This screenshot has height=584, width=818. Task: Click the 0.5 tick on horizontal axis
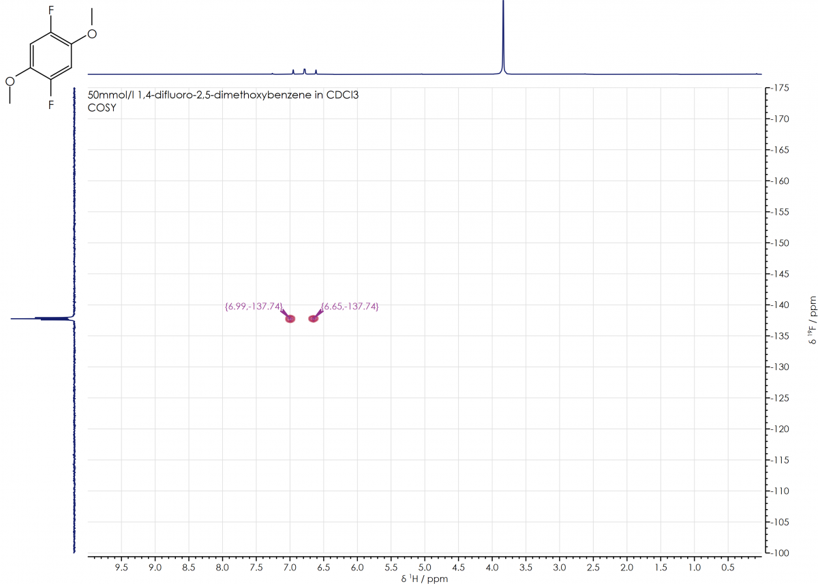point(727,567)
